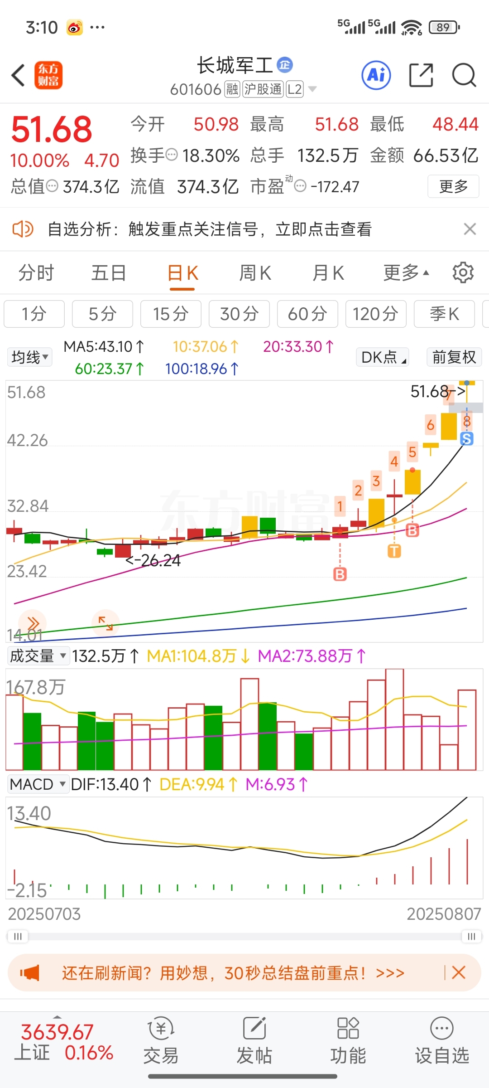The height and width of the screenshot is (1088, 489).
Task: Tap the 100:18.96 moving average value
Action: 202,369
